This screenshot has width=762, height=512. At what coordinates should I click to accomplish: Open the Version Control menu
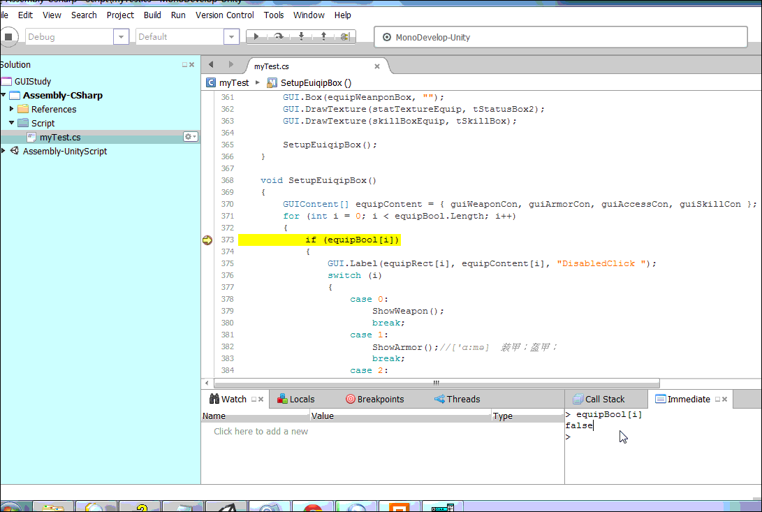pos(224,15)
